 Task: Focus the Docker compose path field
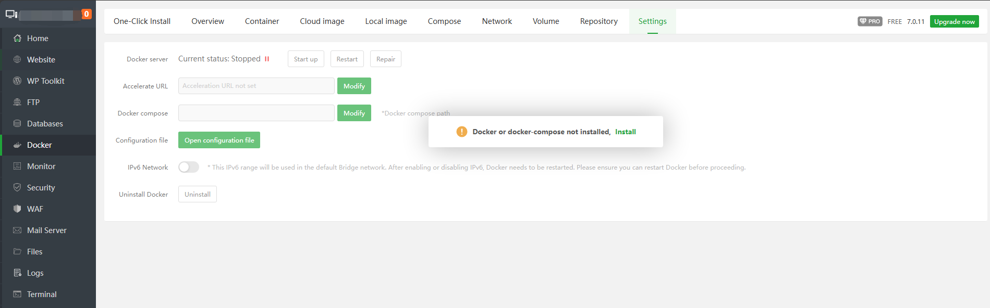point(256,113)
